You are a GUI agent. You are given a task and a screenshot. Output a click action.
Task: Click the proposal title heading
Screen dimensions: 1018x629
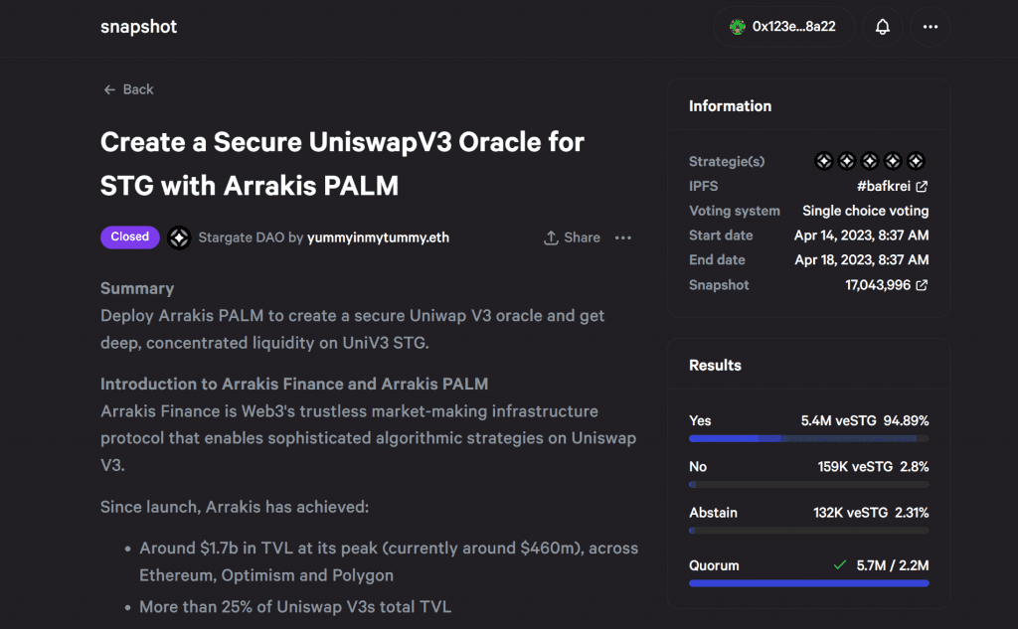point(342,164)
